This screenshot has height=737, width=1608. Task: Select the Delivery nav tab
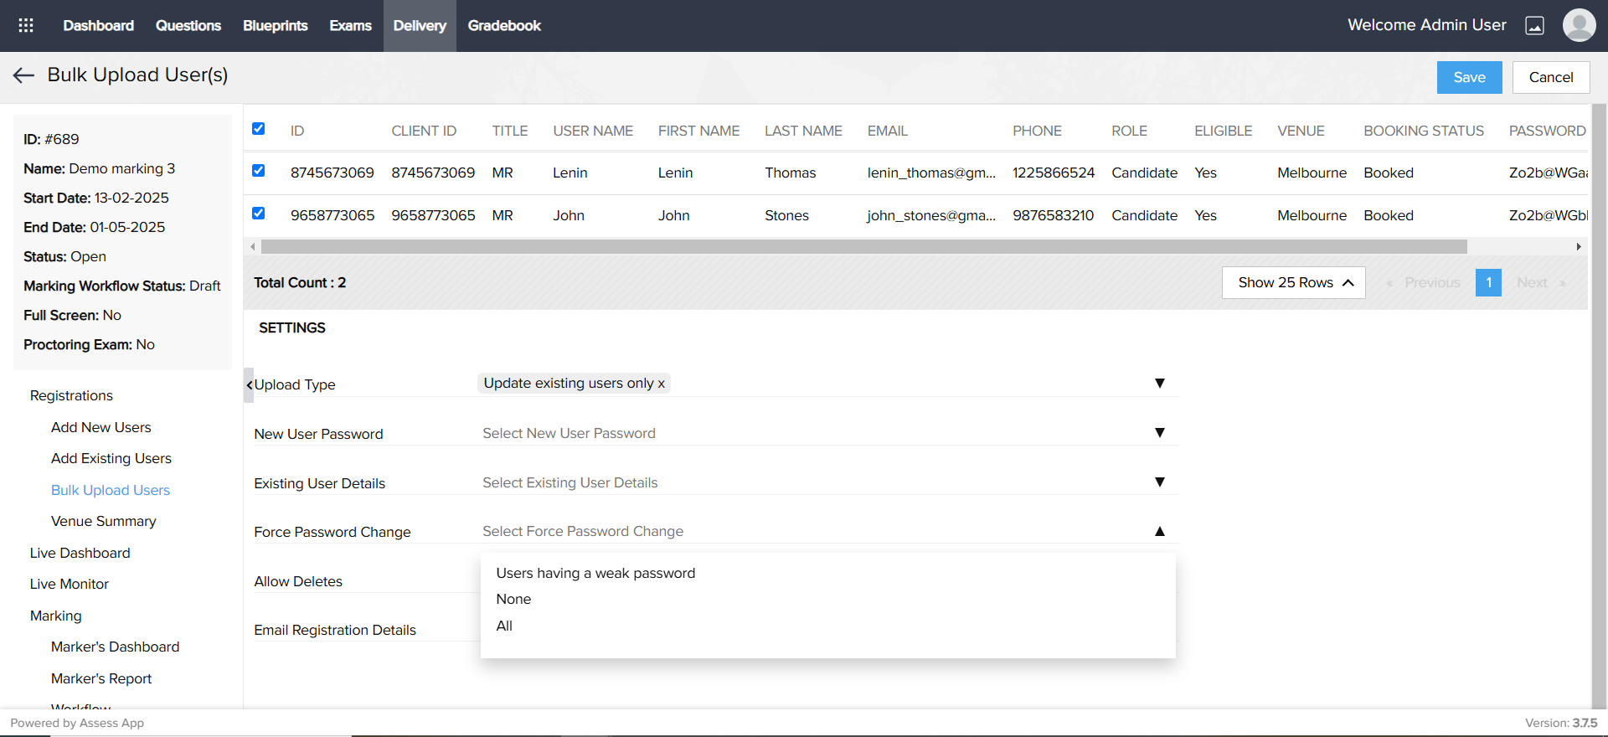coord(420,26)
